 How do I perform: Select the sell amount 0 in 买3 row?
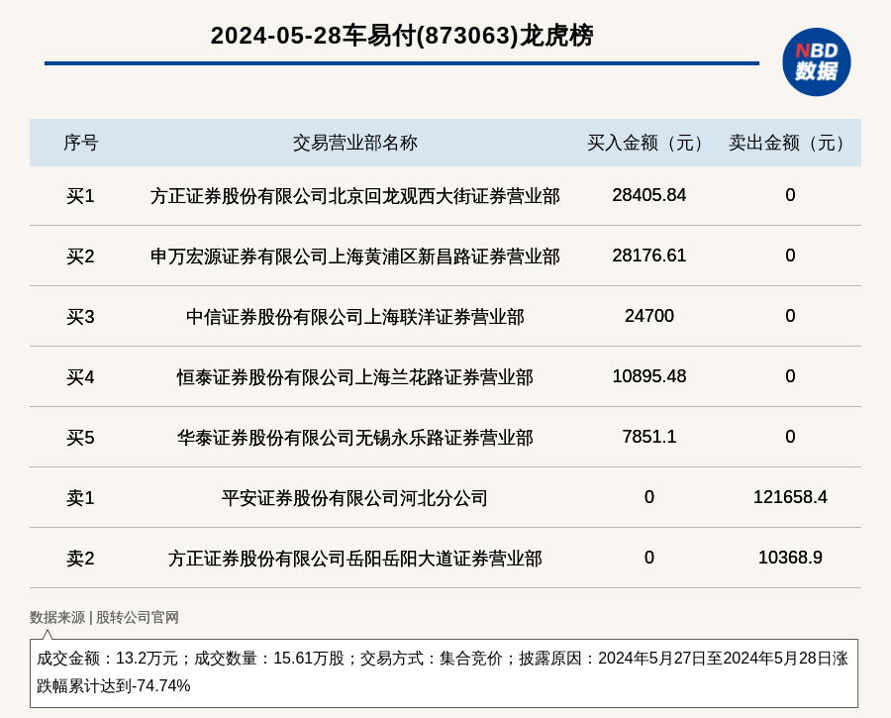(790, 316)
